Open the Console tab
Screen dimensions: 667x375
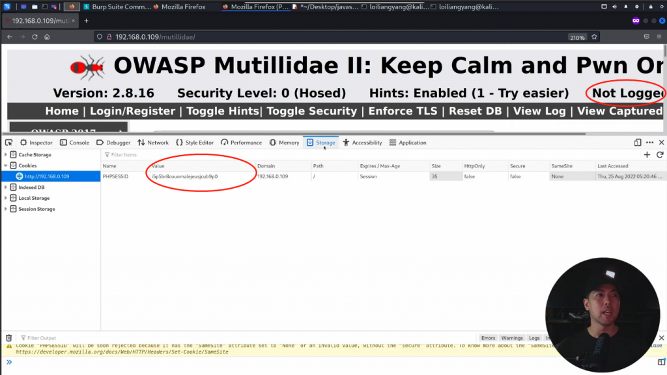[x=75, y=143]
